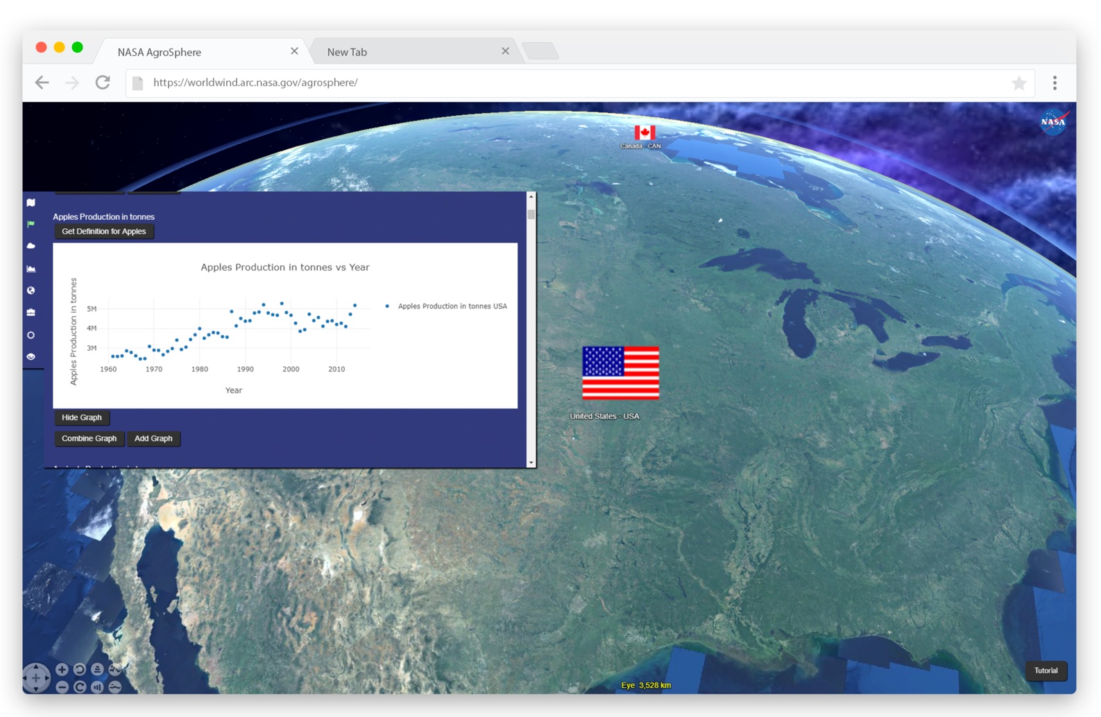1101x717 pixels.
Task: Open the gear settings sidebar icon
Action: point(31,335)
